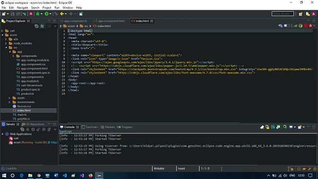Click the Open Console icon
318x179 pixels.
[300, 127]
